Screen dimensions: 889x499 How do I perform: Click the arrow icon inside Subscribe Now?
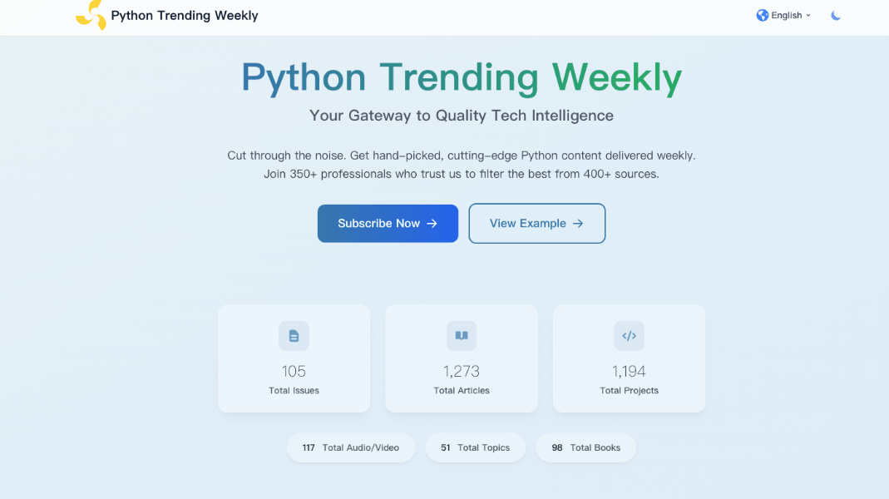[432, 223]
